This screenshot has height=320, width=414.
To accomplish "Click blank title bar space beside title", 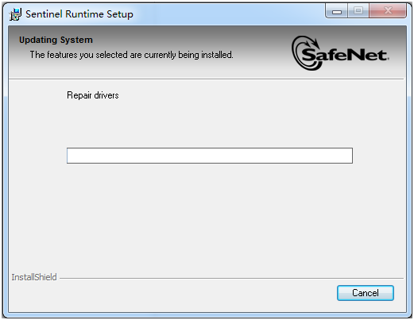I will 228,13.
